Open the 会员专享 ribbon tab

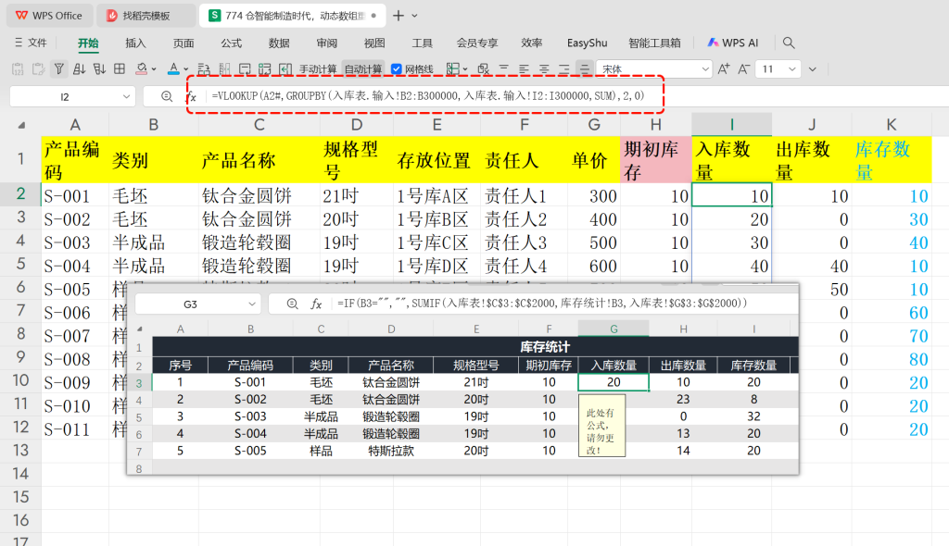(x=477, y=43)
